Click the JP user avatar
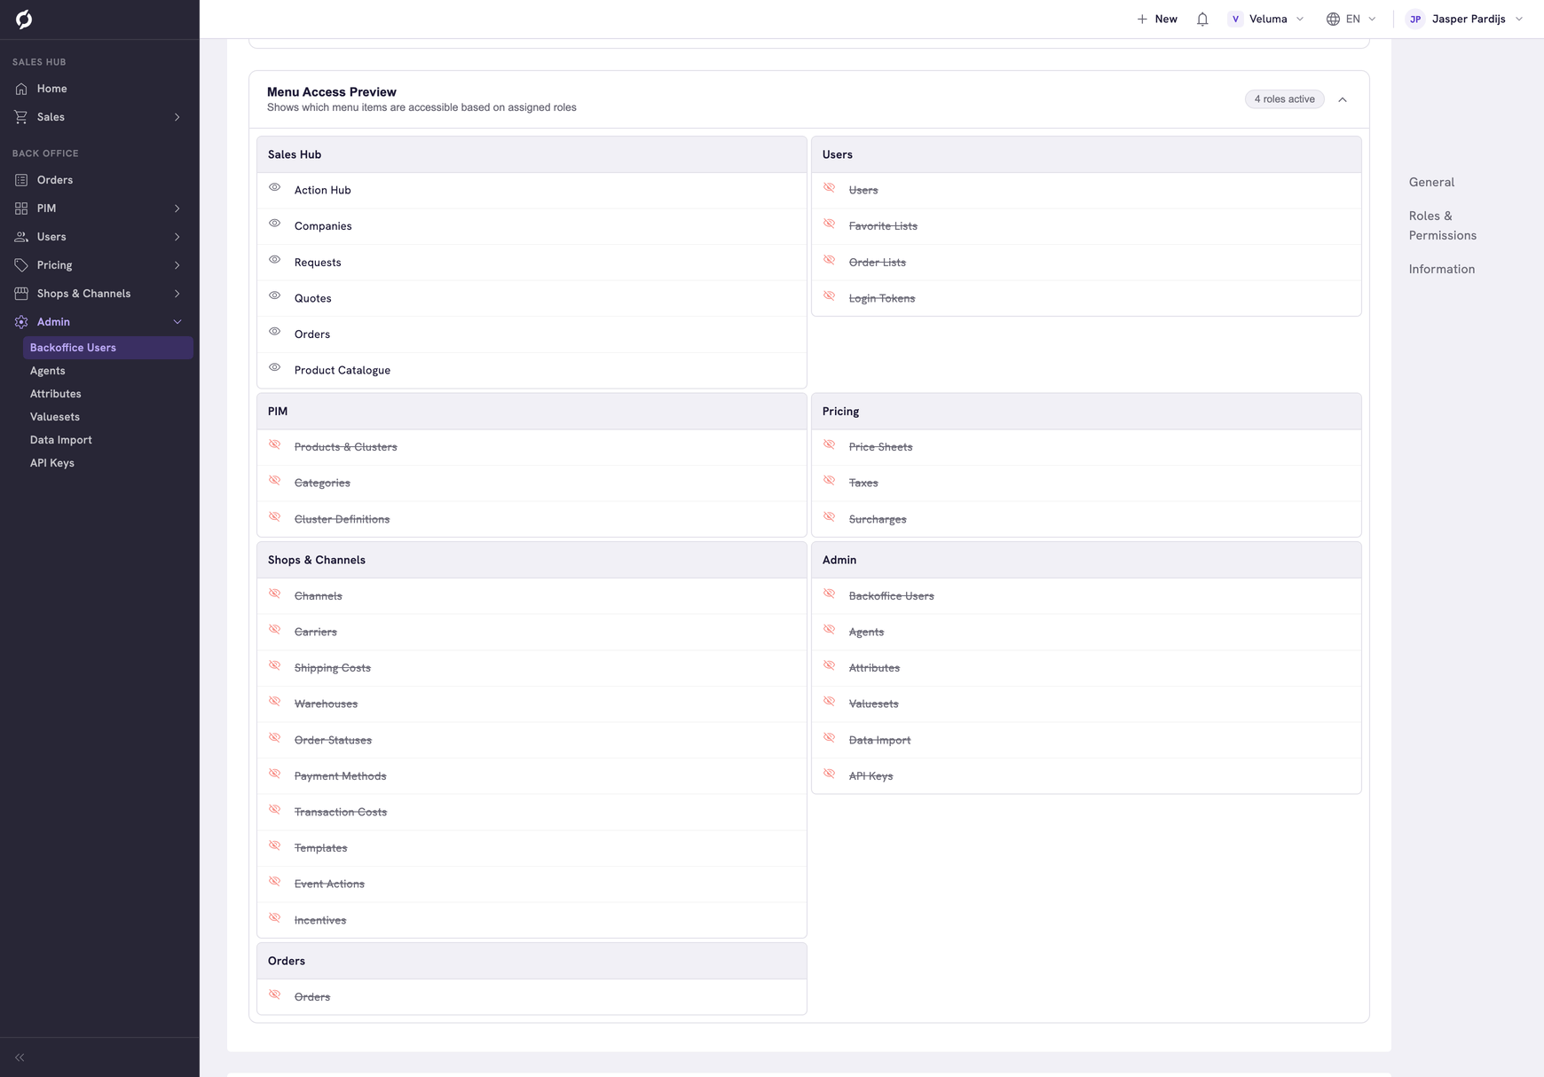The height and width of the screenshot is (1077, 1544). [x=1415, y=19]
